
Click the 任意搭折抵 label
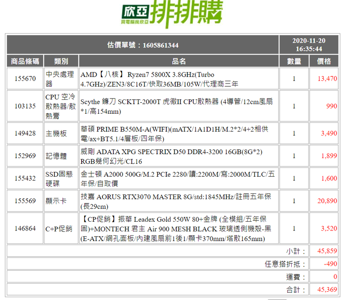point(285,264)
